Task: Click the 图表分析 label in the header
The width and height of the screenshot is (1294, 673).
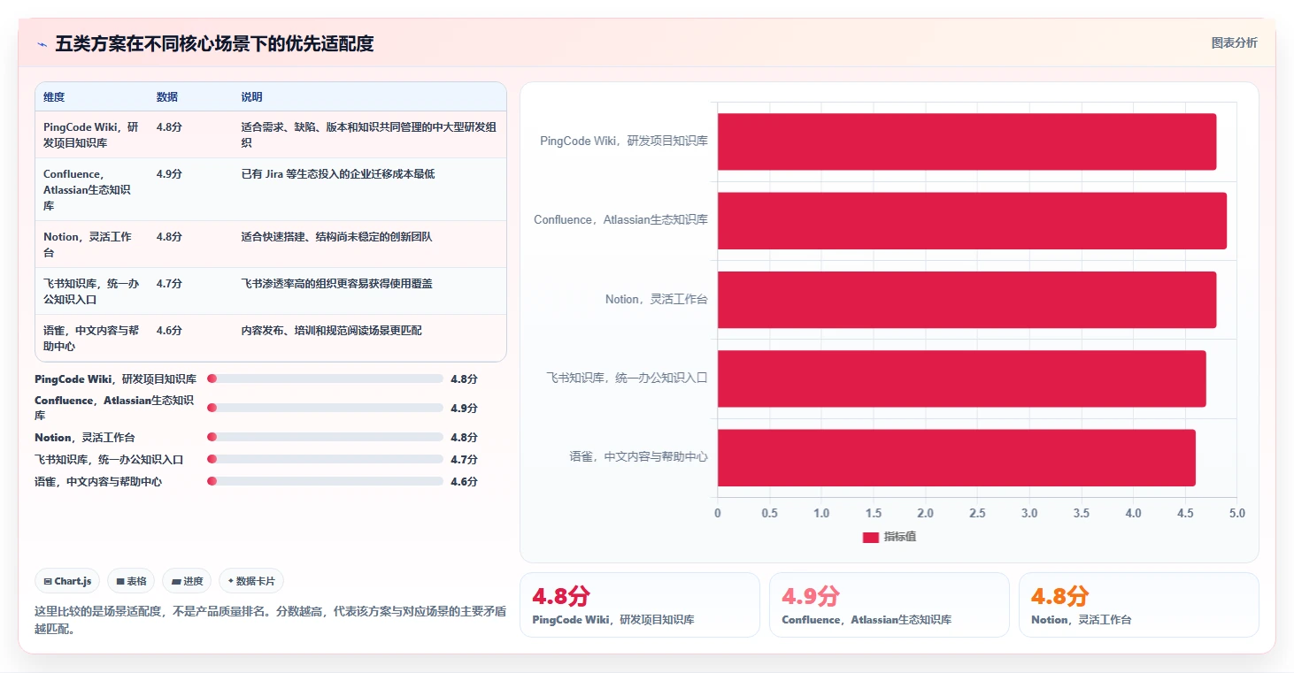Action: pyautogui.click(x=1234, y=43)
